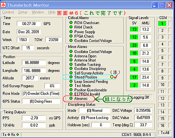Screen dimensions: 175x138
Task: Click the Longitude value field
Action: [x=34, y=71]
